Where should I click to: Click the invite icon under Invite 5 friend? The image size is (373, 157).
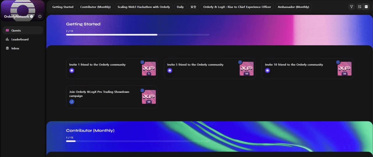click(170, 70)
